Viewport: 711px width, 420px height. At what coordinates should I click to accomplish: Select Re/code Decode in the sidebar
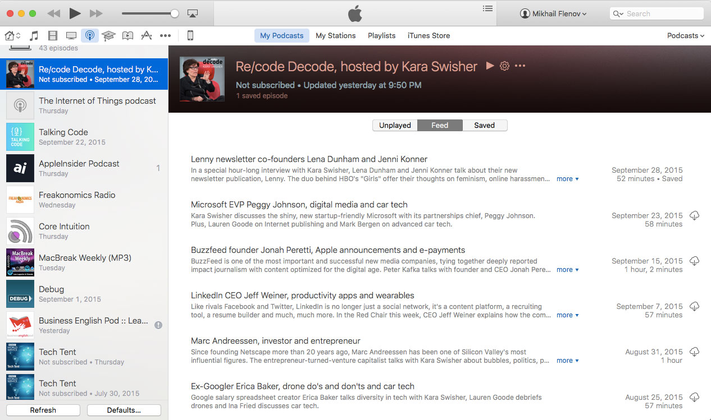point(84,74)
